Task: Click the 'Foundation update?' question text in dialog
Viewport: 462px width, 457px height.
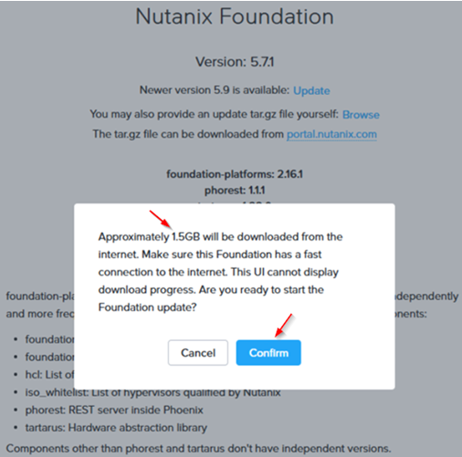Action: [147, 307]
